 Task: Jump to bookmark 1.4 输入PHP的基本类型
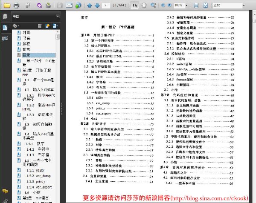click(38, 136)
